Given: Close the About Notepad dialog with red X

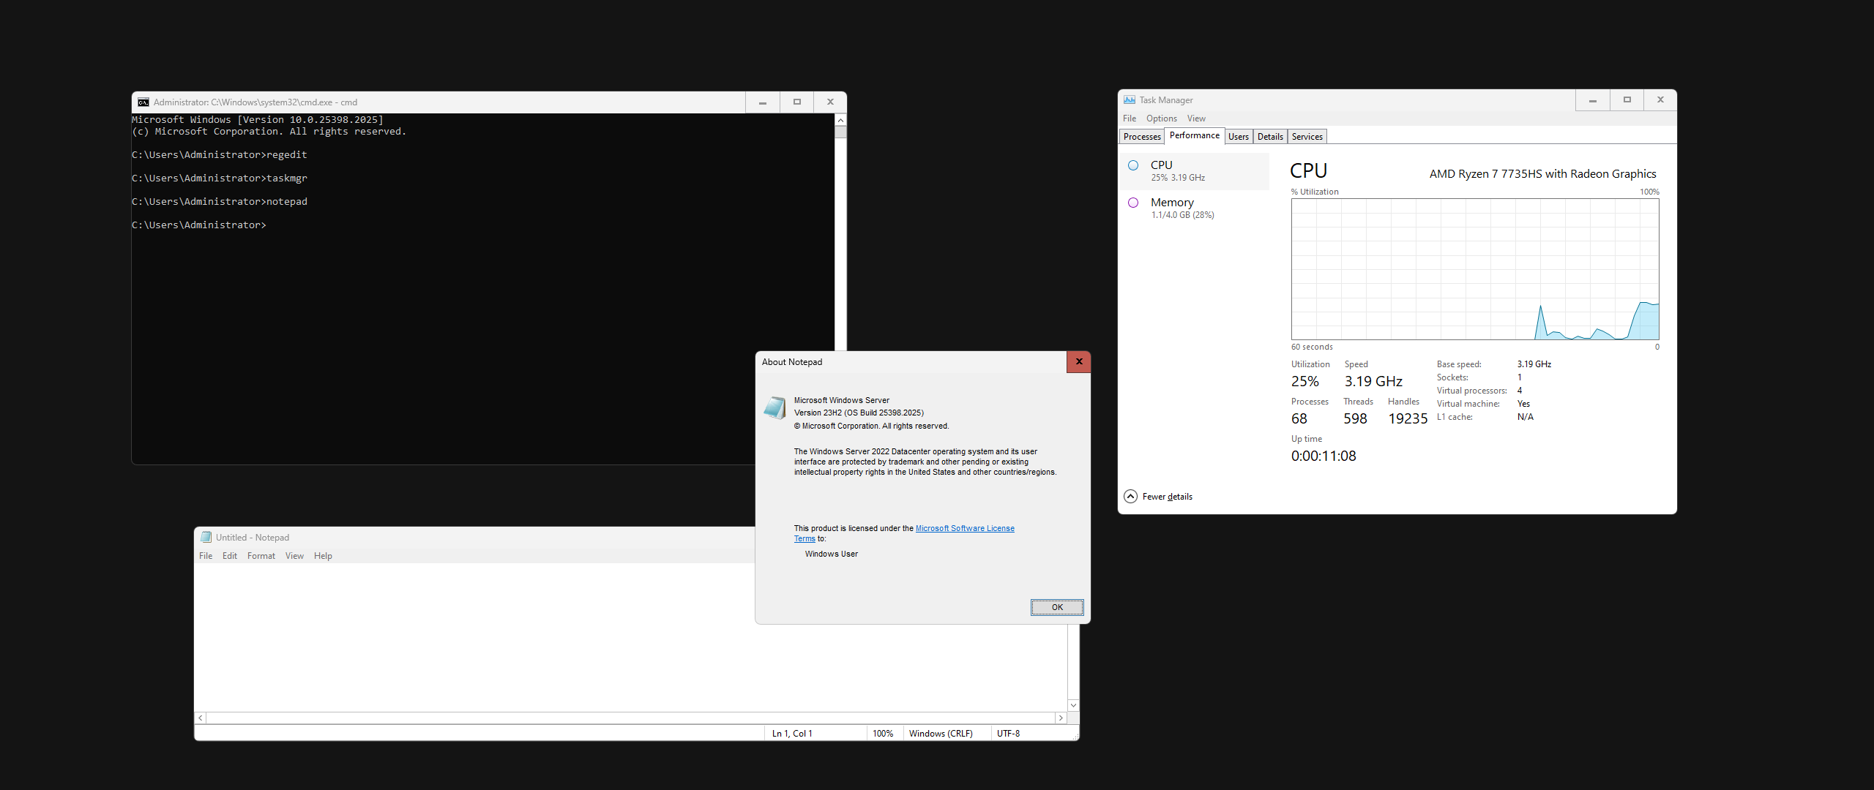Looking at the screenshot, I should [1078, 362].
